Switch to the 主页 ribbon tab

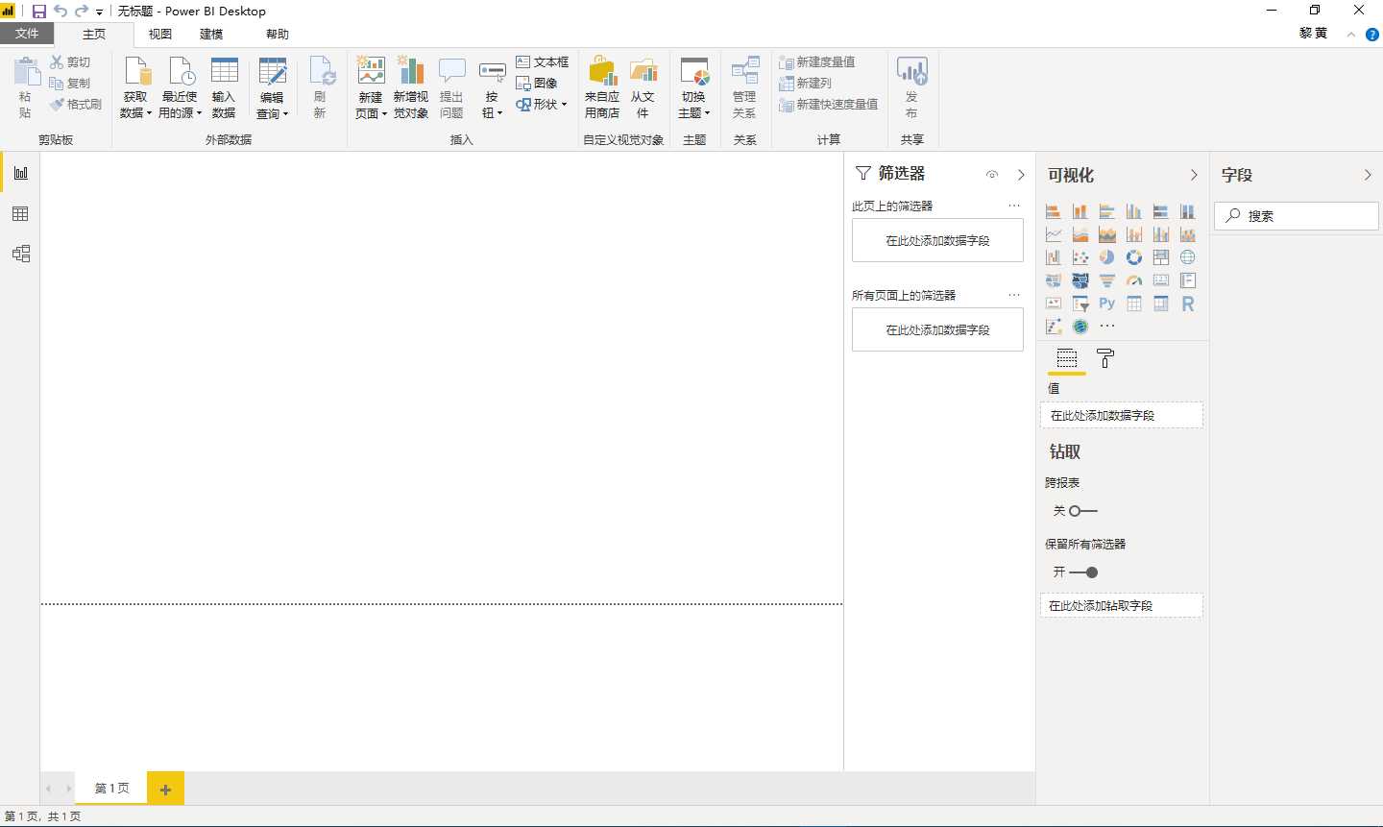point(94,34)
